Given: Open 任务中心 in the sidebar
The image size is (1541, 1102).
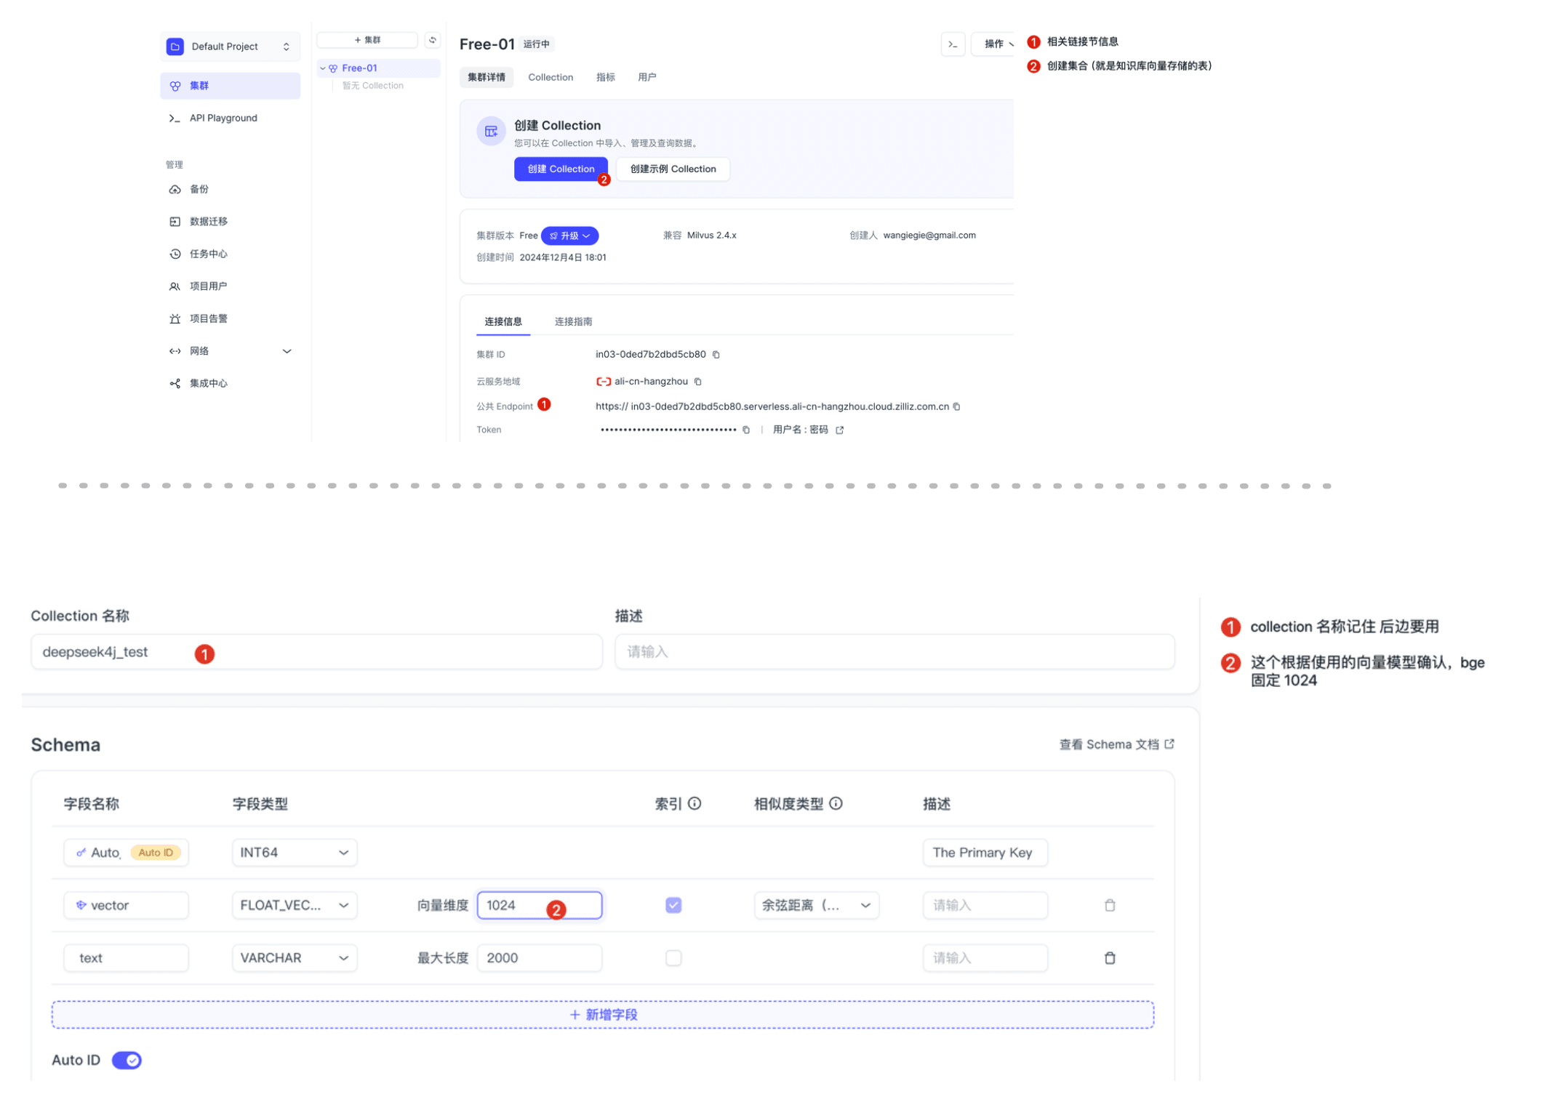Looking at the screenshot, I should (x=208, y=254).
